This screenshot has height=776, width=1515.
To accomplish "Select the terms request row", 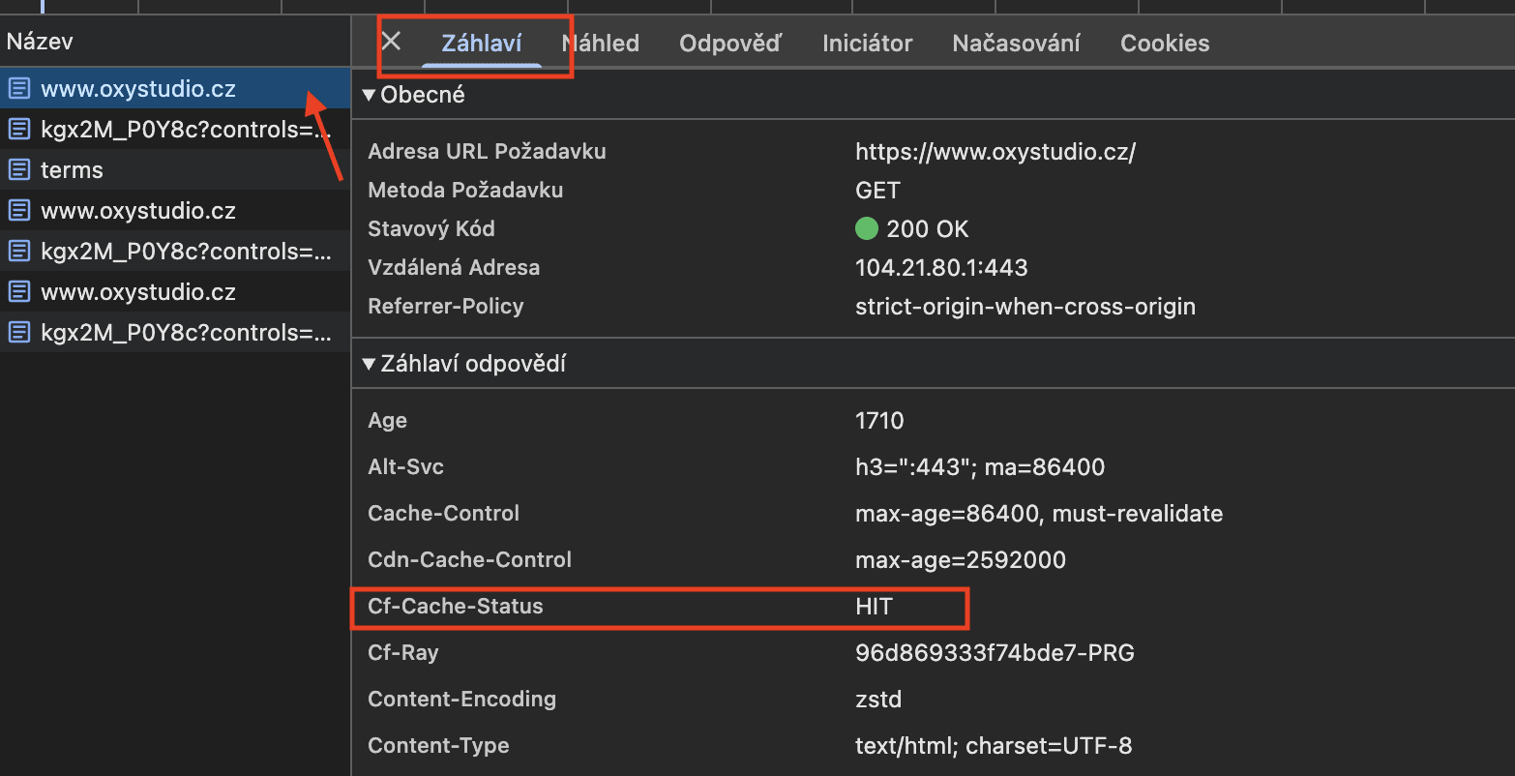I will 175,170.
